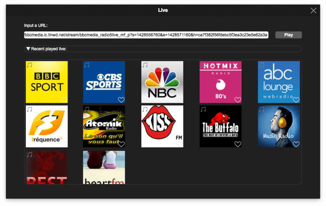Viewport: 326px width, 206px height.
Task: Favorite the BBC Sport station heart
Action: click(64, 100)
